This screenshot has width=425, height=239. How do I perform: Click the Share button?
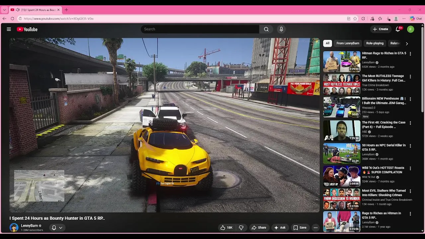coord(259,228)
